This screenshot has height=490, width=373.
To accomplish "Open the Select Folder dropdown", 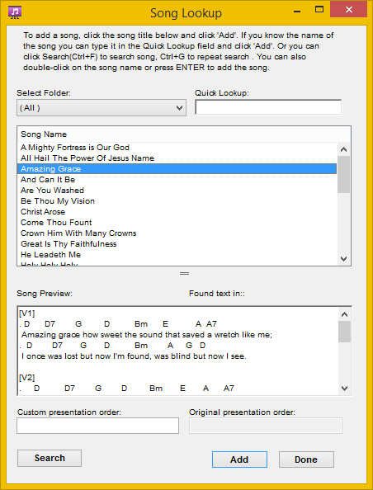I will [102, 108].
